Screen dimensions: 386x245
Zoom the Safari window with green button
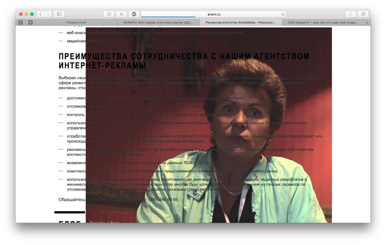pos(32,14)
